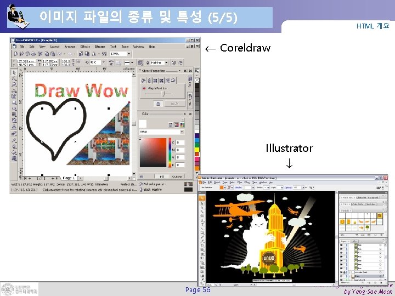This screenshot has width=395, height=296.
Task: Close the Color docker in CorelDRAW
Action: pyautogui.click(x=190, y=114)
